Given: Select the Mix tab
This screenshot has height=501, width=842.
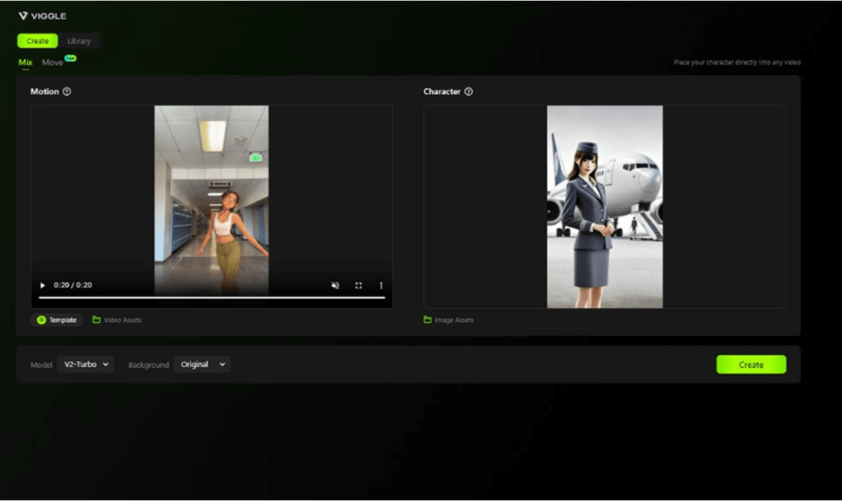Looking at the screenshot, I should (25, 63).
